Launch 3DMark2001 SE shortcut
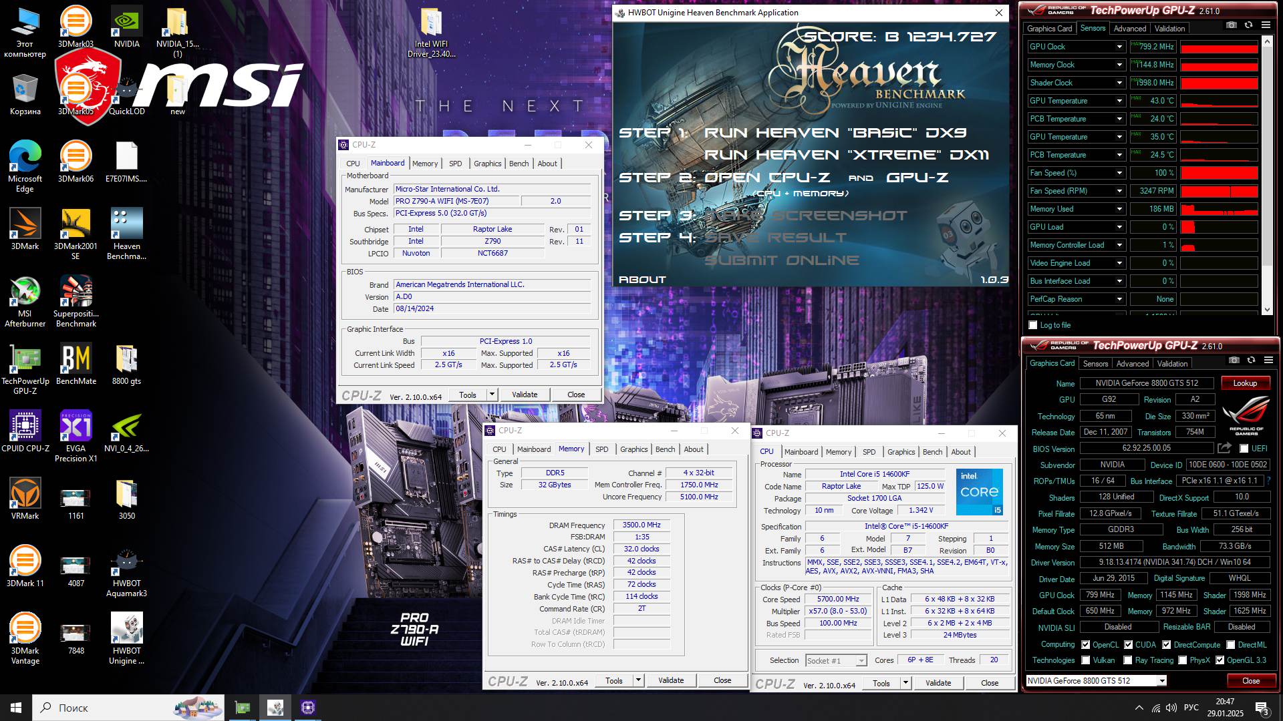The height and width of the screenshot is (721, 1283). pyautogui.click(x=76, y=234)
